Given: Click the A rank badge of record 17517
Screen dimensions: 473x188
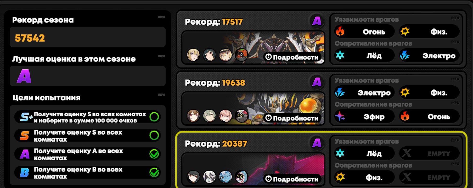Looking at the screenshot, I should point(317,21).
